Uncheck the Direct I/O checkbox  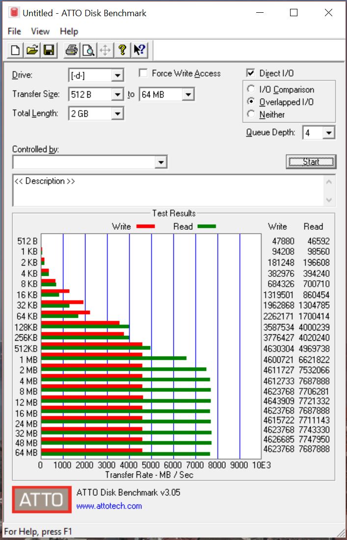[251, 74]
